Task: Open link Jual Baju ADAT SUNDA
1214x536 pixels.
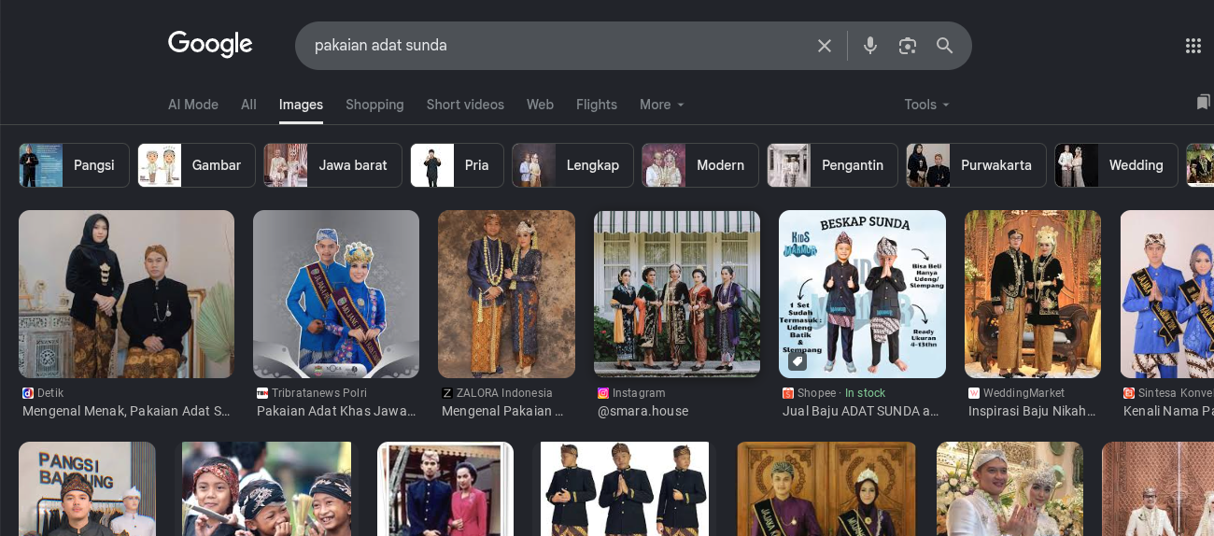Action: pyautogui.click(x=861, y=411)
